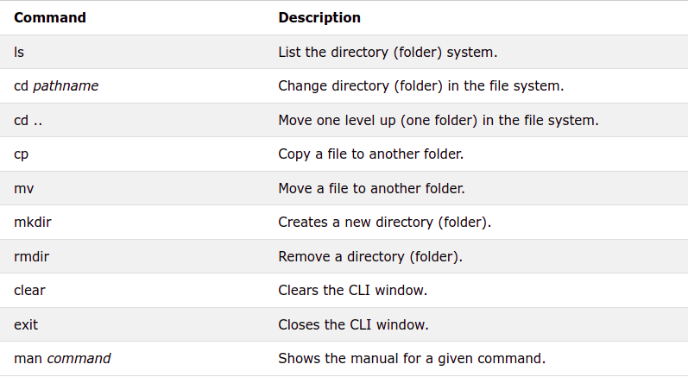Viewport: 688px width, 377px height.
Task: Select 'Copy a file to another folder' text
Action: tap(370, 154)
